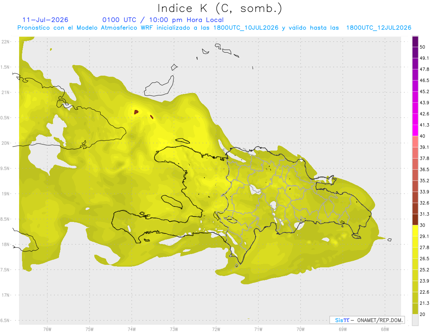Viewport: 432px width, 334px height.
Task: Click the legend value "45.2"
Action: [424, 92]
